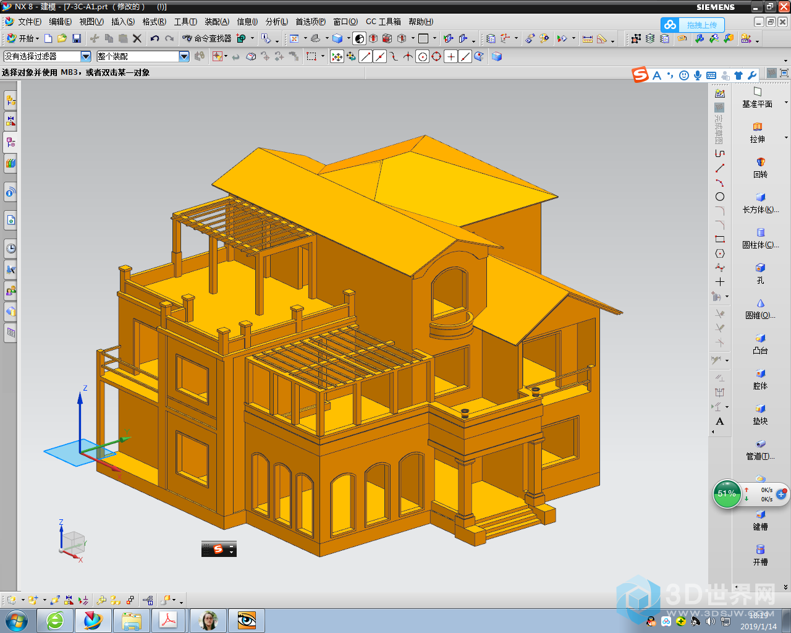Click the sketch circle tool icon
791x633 pixels.
(719, 197)
